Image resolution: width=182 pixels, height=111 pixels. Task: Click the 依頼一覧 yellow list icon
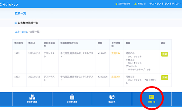[x=152, y=97]
